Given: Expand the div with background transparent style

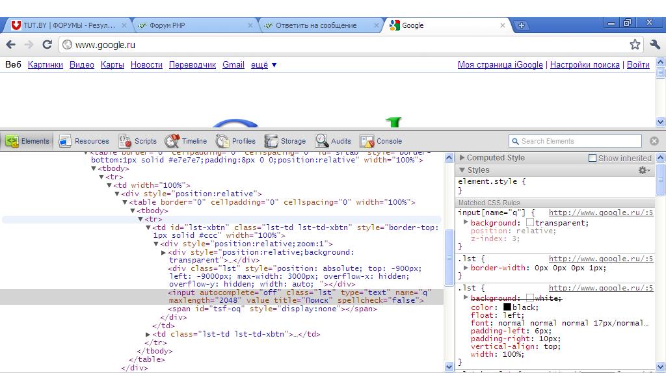Looking at the screenshot, I should tap(163, 253).
